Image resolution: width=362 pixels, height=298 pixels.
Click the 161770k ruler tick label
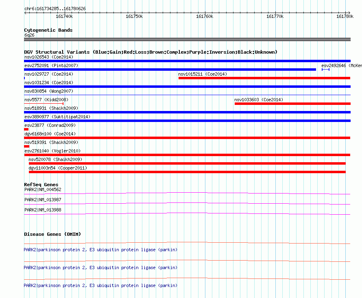pos(275,16)
